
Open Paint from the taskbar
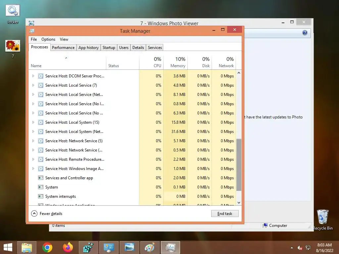(x=150, y=247)
